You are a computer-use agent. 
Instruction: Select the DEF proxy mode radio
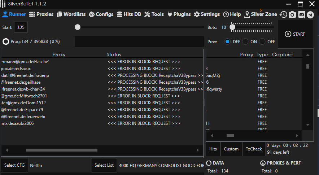point(227,42)
